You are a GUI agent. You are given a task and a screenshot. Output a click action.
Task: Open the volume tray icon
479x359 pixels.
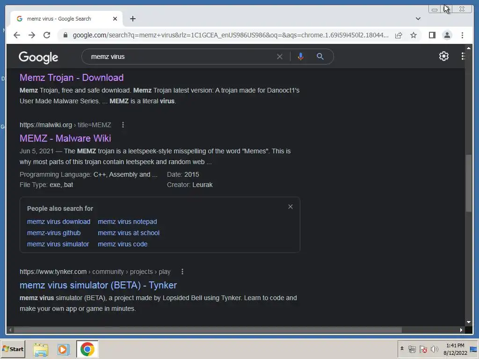point(434,349)
